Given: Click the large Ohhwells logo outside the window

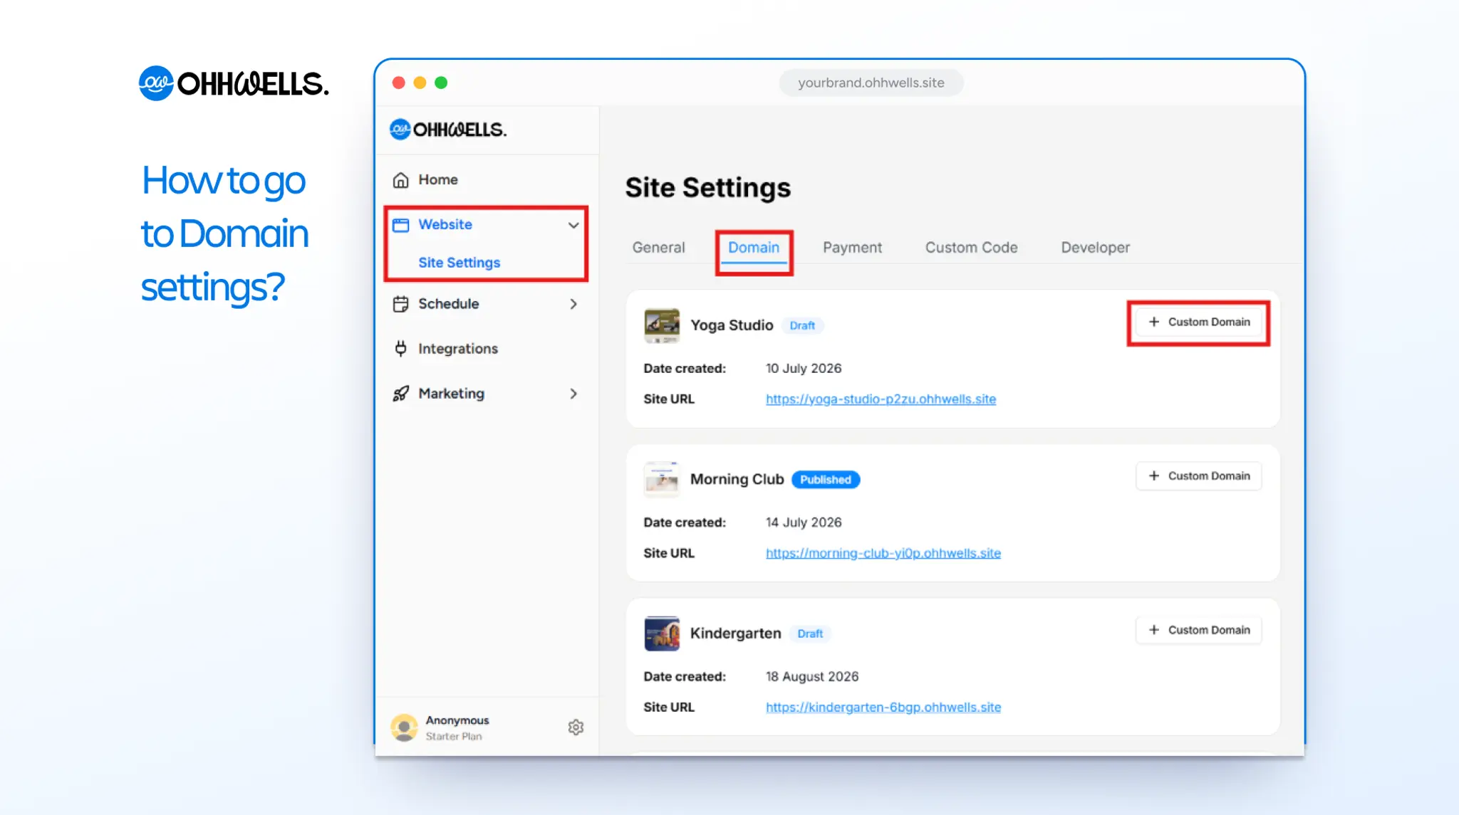Looking at the screenshot, I should click(234, 83).
